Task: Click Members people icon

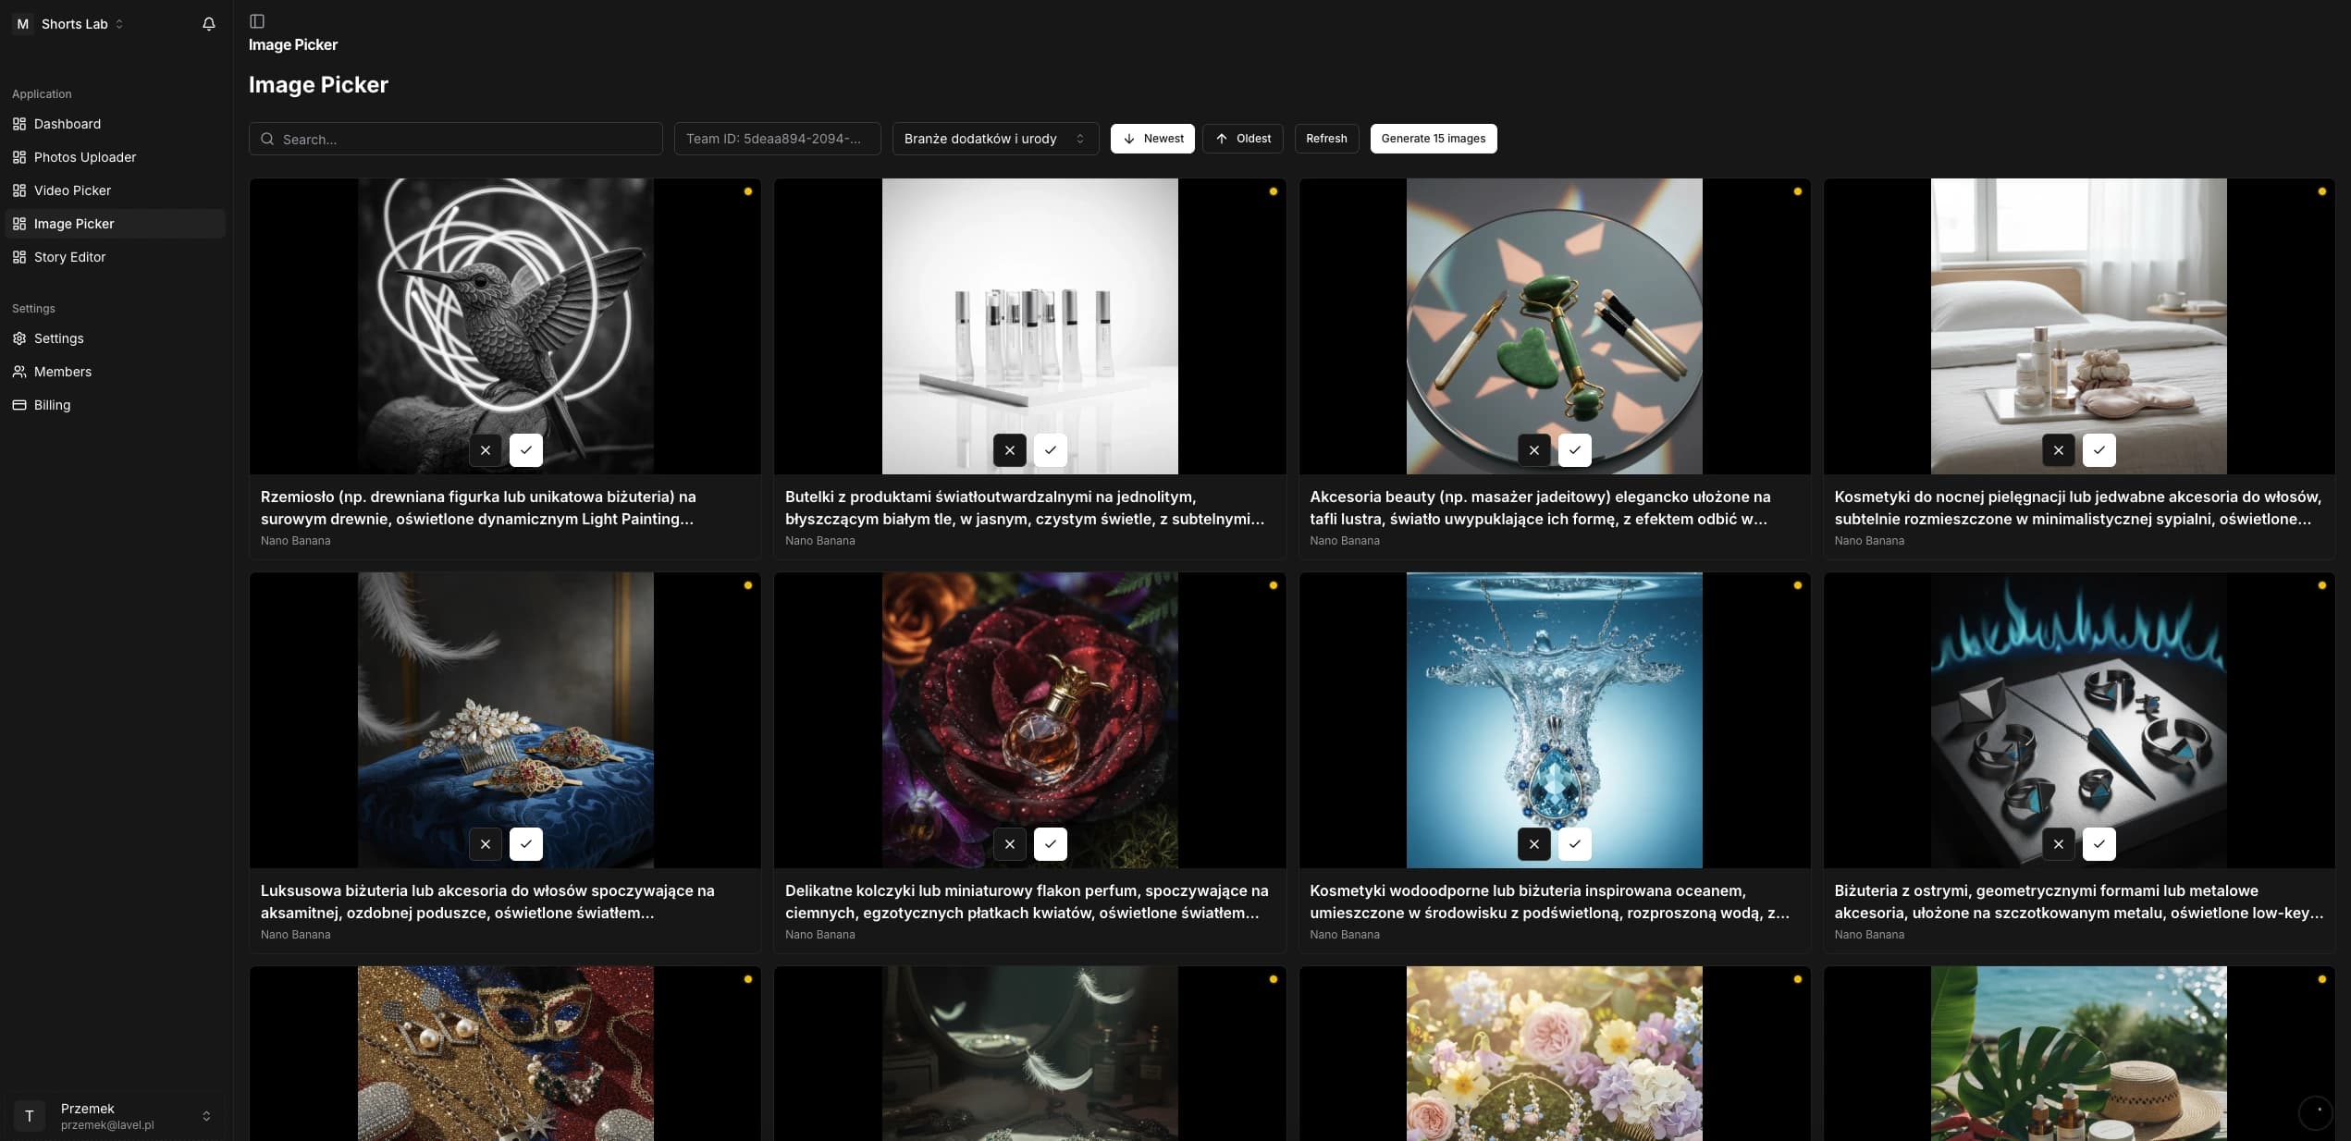Action: click(x=19, y=372)
